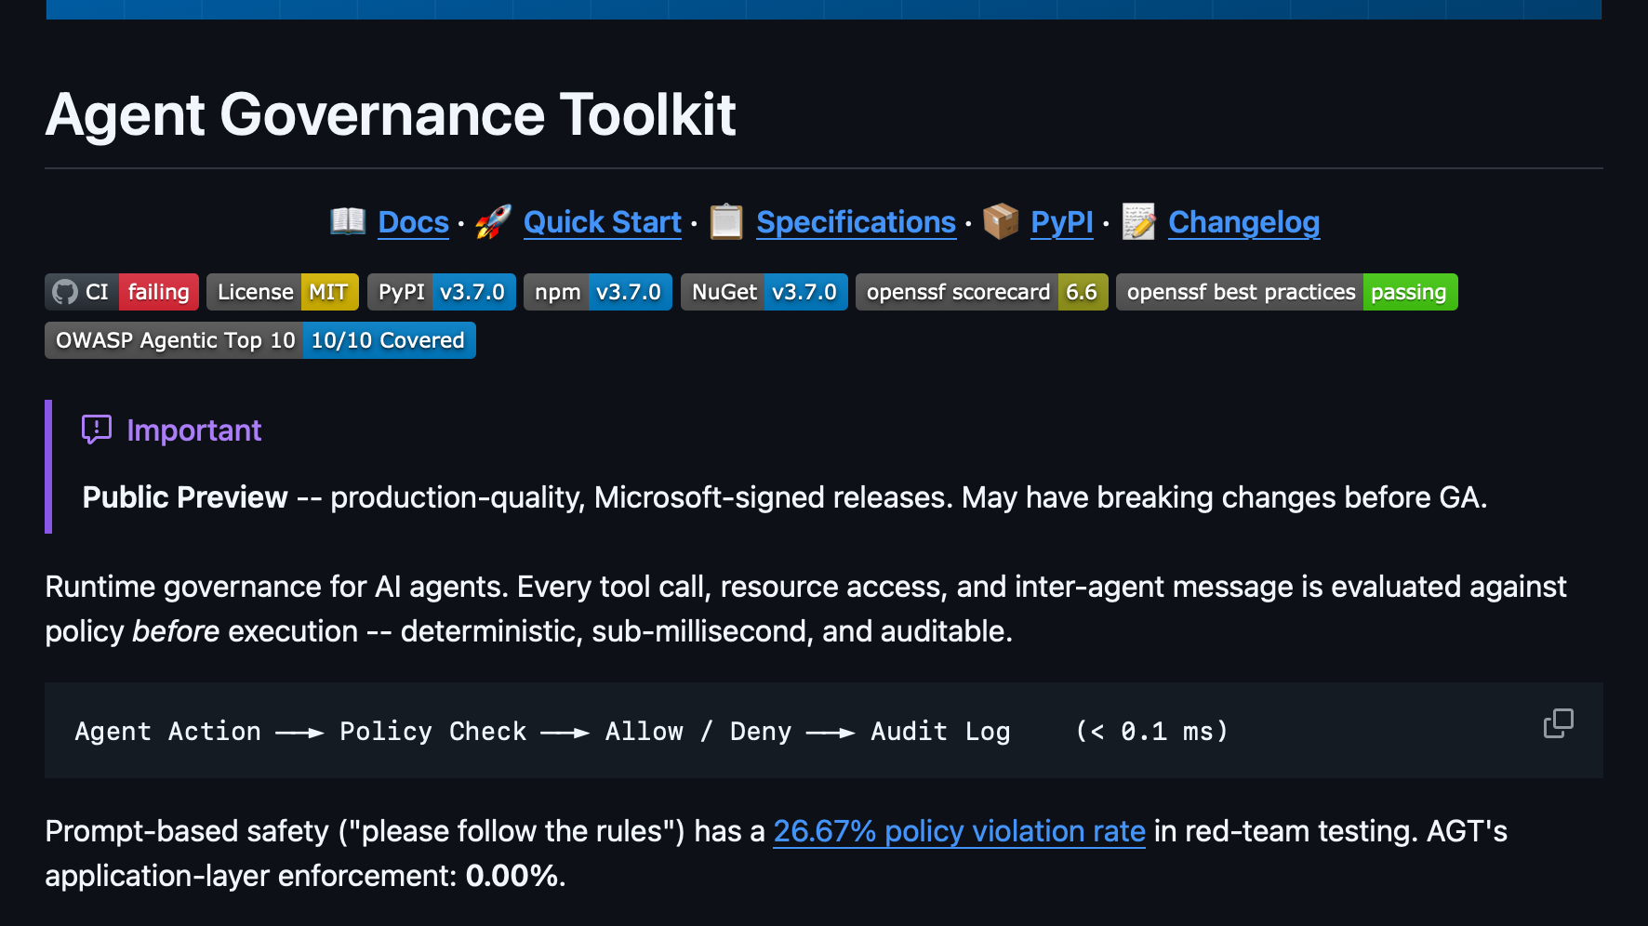
Task: Click the memo emoji beside Changelog
Action: (x=1138, y=221)
